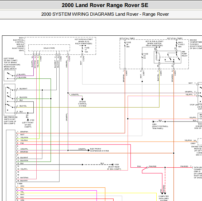Screen dimensions: 202x201
Task: Click the 'YEL/PNK 34' terminal label
Action: [190, 140]
